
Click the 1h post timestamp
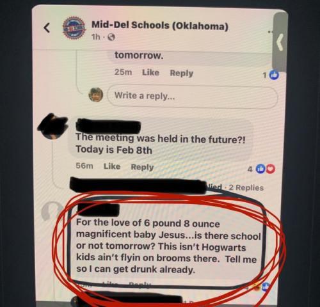(x=96, y=37)
